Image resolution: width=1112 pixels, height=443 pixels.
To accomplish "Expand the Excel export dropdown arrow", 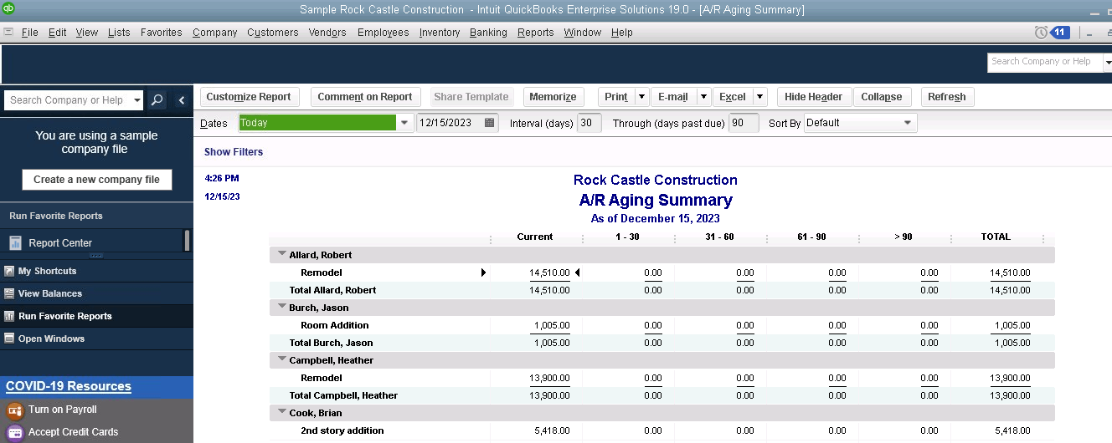I will click(760, 97).
